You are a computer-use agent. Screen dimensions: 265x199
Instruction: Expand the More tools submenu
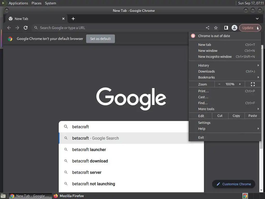225,109
